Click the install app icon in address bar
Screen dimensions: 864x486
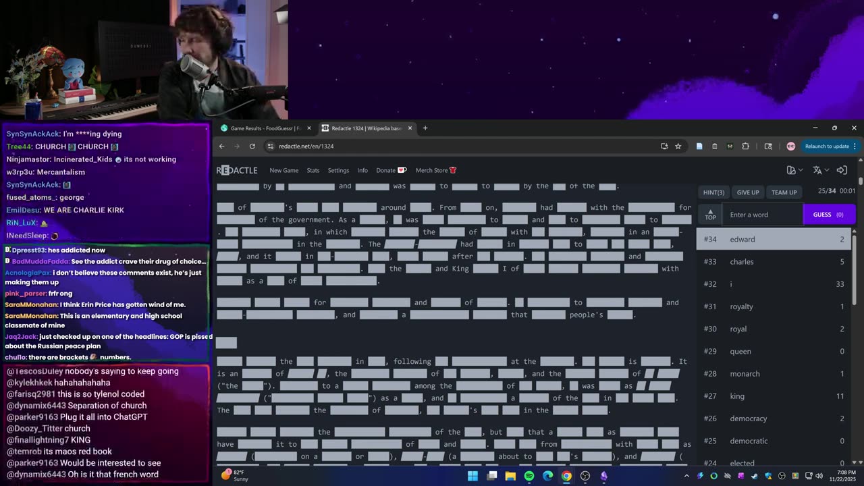(x=664, y=146)
